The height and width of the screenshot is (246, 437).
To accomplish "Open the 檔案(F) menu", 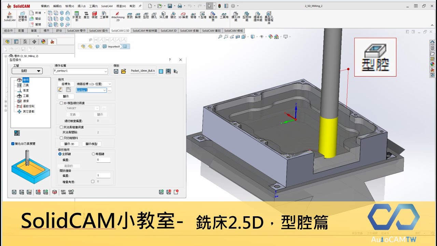I will pos(45,6).
